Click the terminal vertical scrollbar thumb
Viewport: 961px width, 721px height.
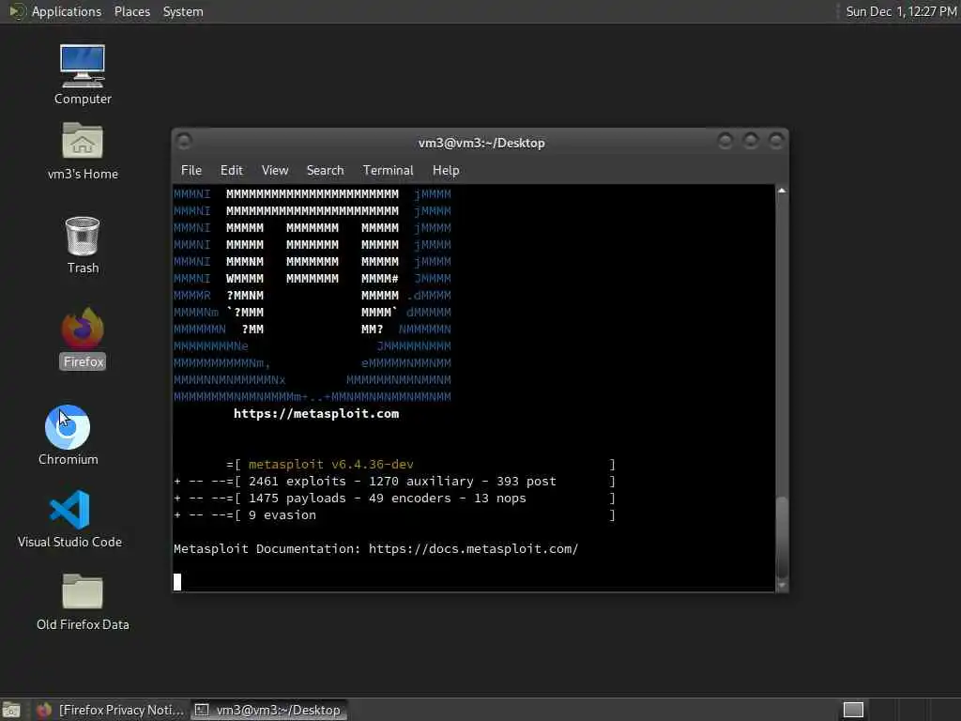click(782, 536)
